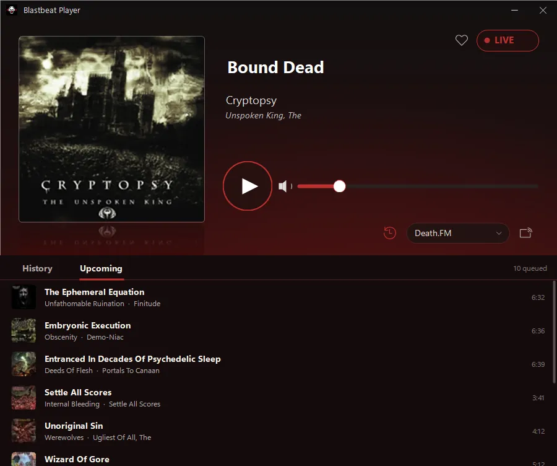The height and width of the screenshot is (466, 557).
Task: Open The Ephemeral Equation track thumbnail
Action: [x=24, y=297]
